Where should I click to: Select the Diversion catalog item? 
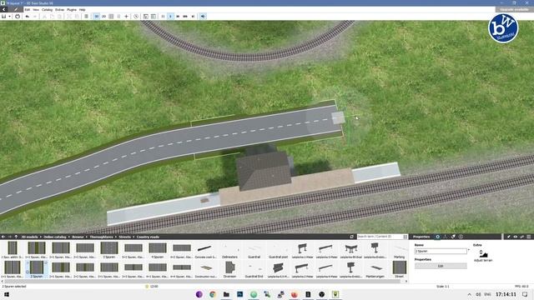[230, 270]
